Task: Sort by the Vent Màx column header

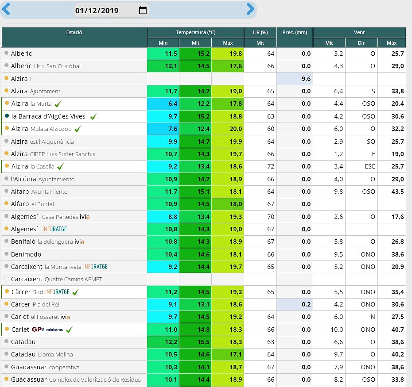Action: [392, 43]
